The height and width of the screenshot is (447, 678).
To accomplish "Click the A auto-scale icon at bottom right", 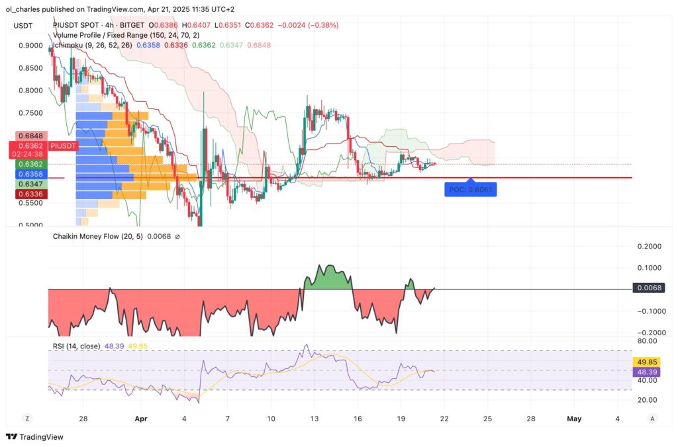I will click(652, 419).
